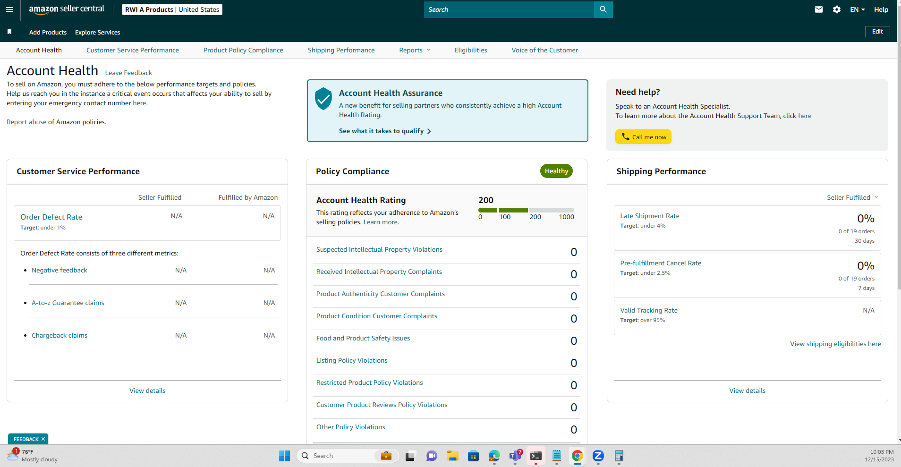View details for Shipping Performance

coord(747,391)
